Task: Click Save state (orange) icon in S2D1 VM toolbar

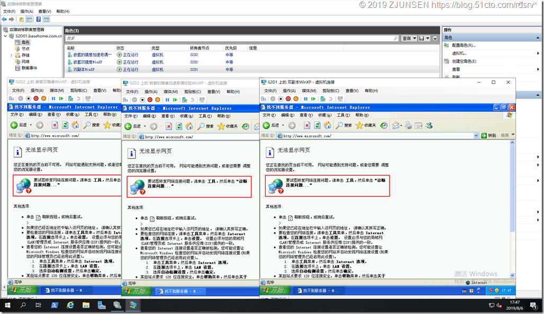Action: [x=296, y=99]
